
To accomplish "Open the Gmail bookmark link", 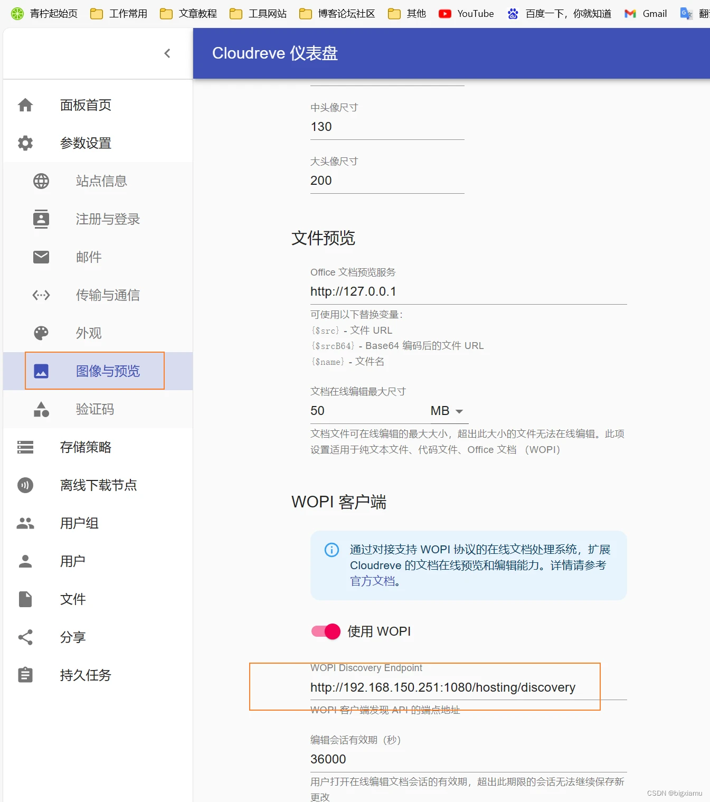I will (645, 14).
